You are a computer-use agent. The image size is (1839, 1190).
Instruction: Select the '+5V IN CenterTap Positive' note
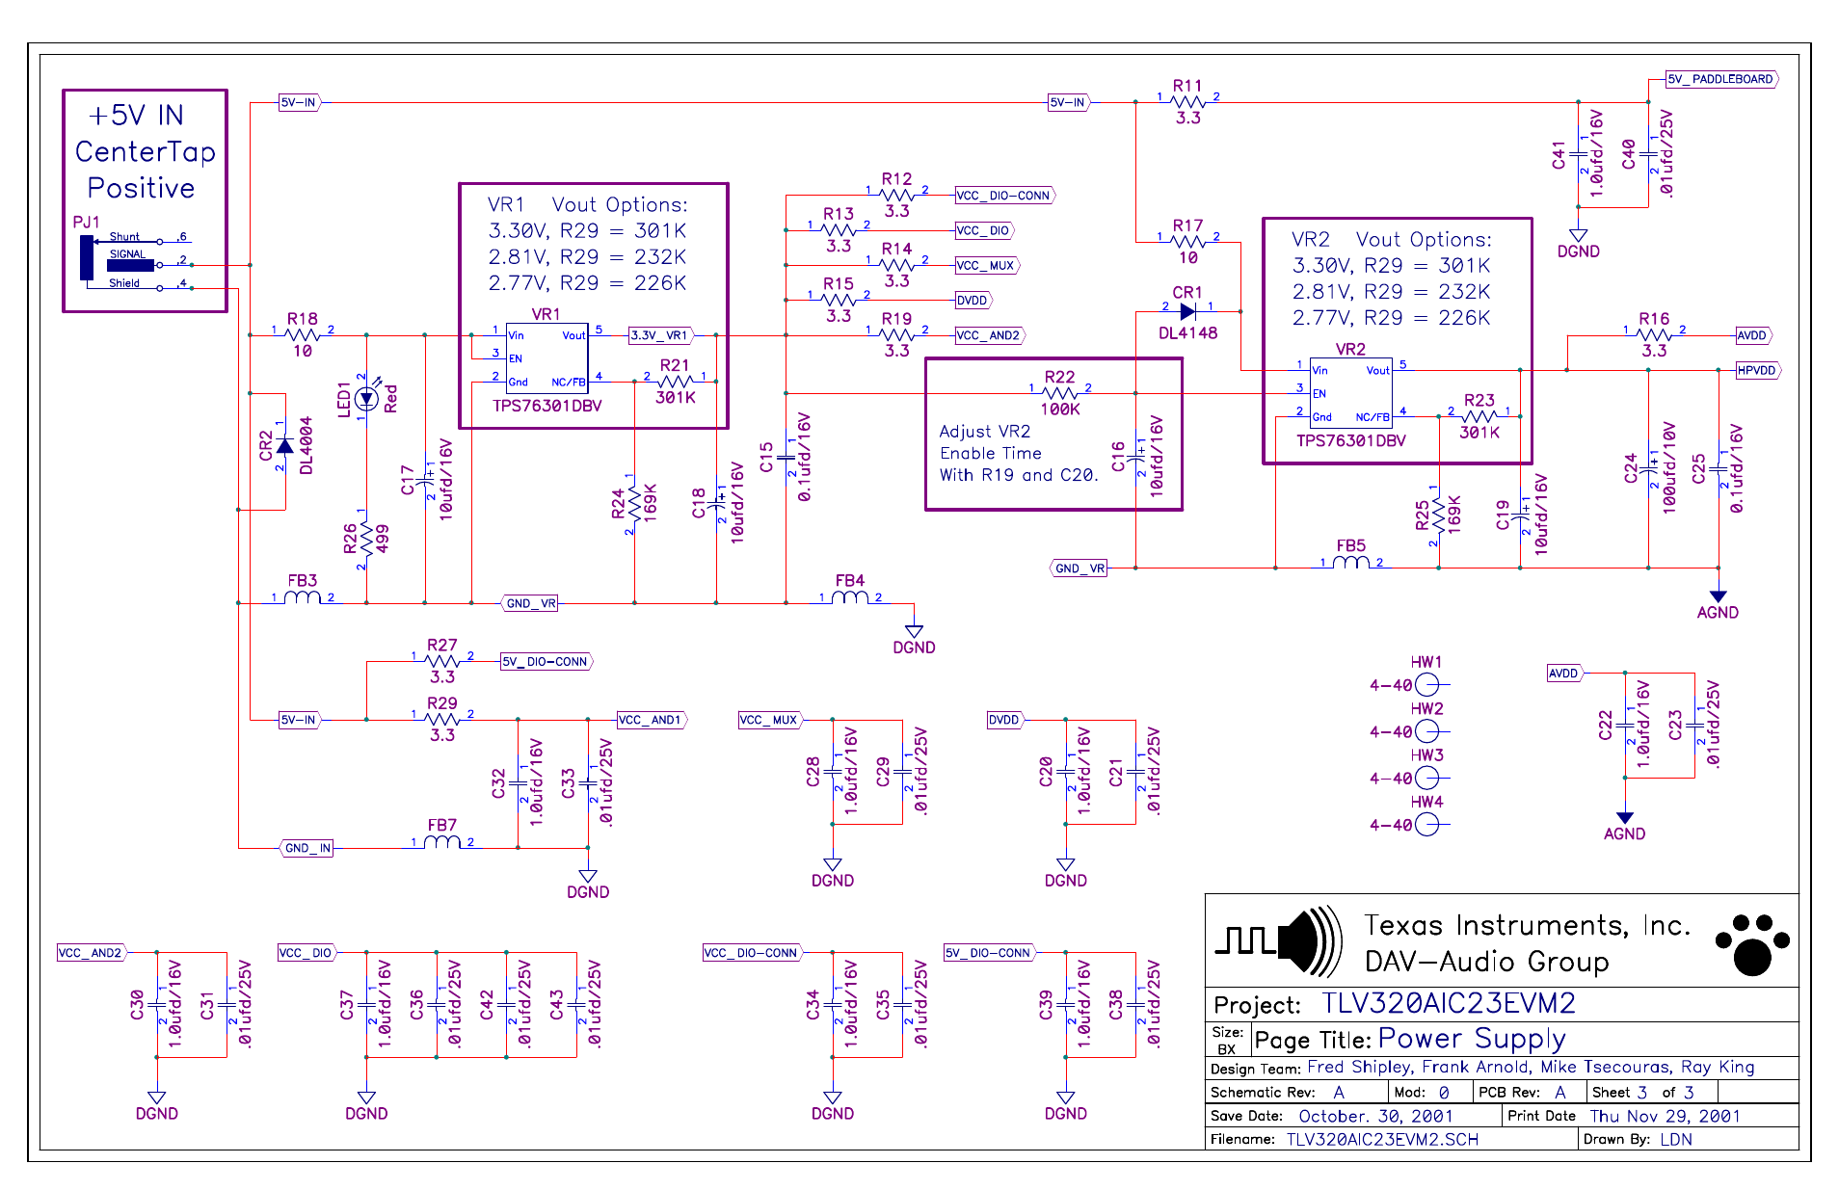(x=145, y=152)
